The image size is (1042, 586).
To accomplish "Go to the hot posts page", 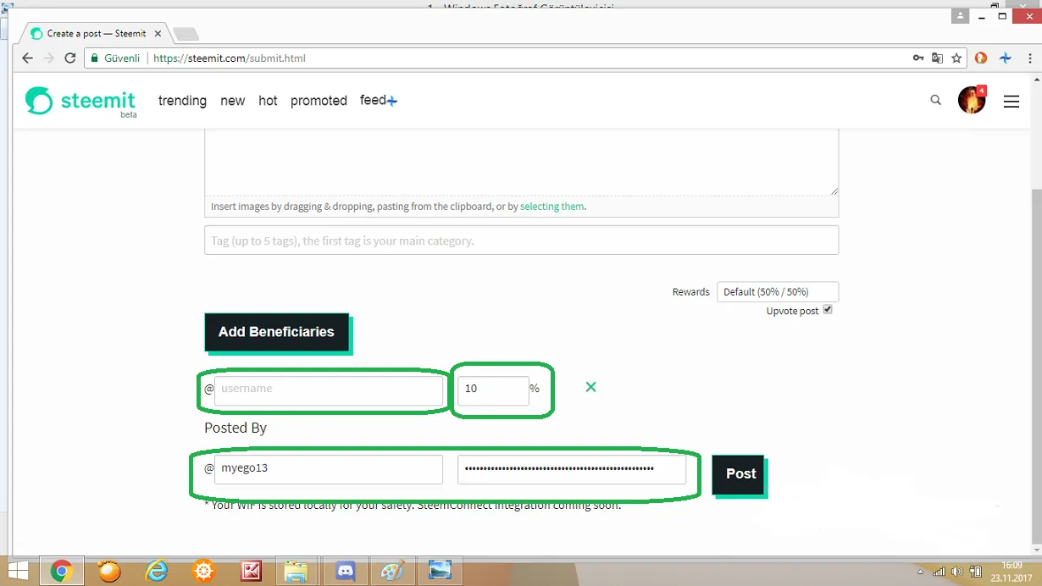I will (x=268, y=101).
